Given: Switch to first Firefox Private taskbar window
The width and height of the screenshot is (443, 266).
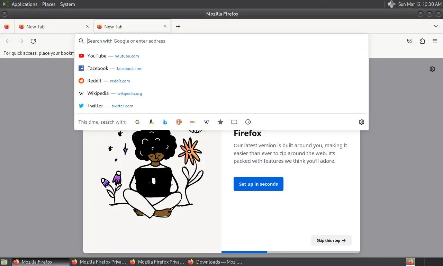Looking at the screenshot, I should click(x=99, y=262).
